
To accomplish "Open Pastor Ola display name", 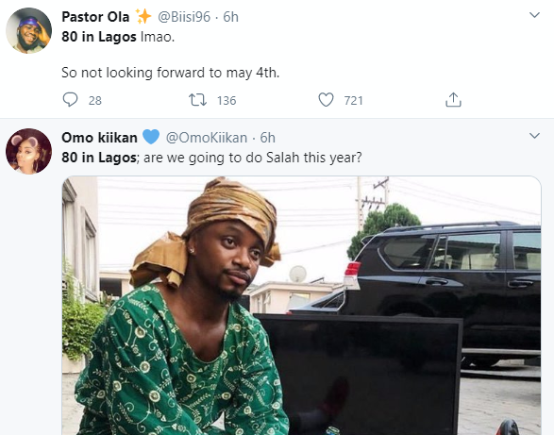I will 95,17.
